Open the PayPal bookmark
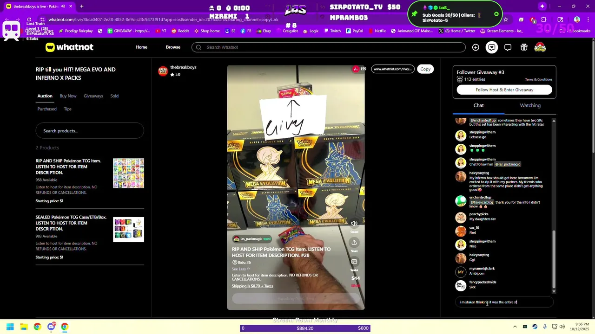Screen dimensions: 595x334 (354, 31)
